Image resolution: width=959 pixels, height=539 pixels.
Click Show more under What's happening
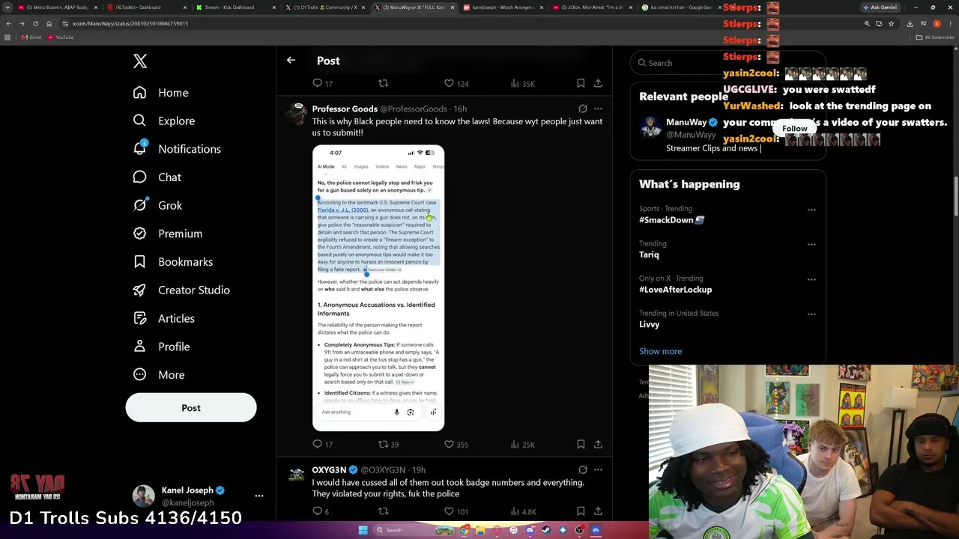[660, 351]
